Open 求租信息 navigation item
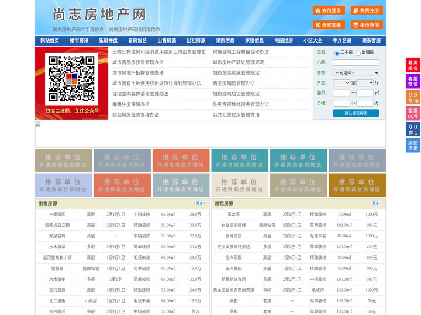The width and height of the screenshot is (421, 315). tap(254, 40)
